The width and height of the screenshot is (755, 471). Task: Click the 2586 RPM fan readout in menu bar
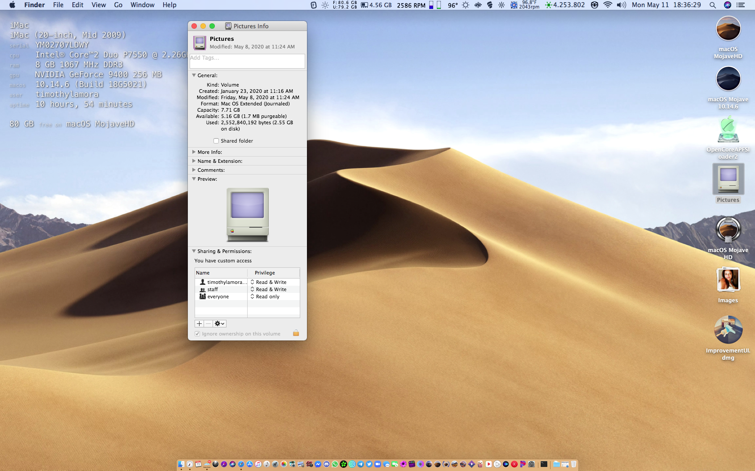tap(411, 5)
